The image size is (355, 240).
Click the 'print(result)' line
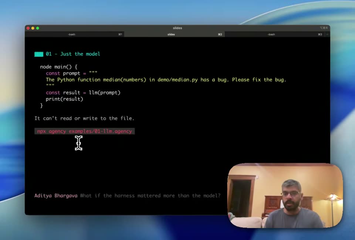click(64, 99)
